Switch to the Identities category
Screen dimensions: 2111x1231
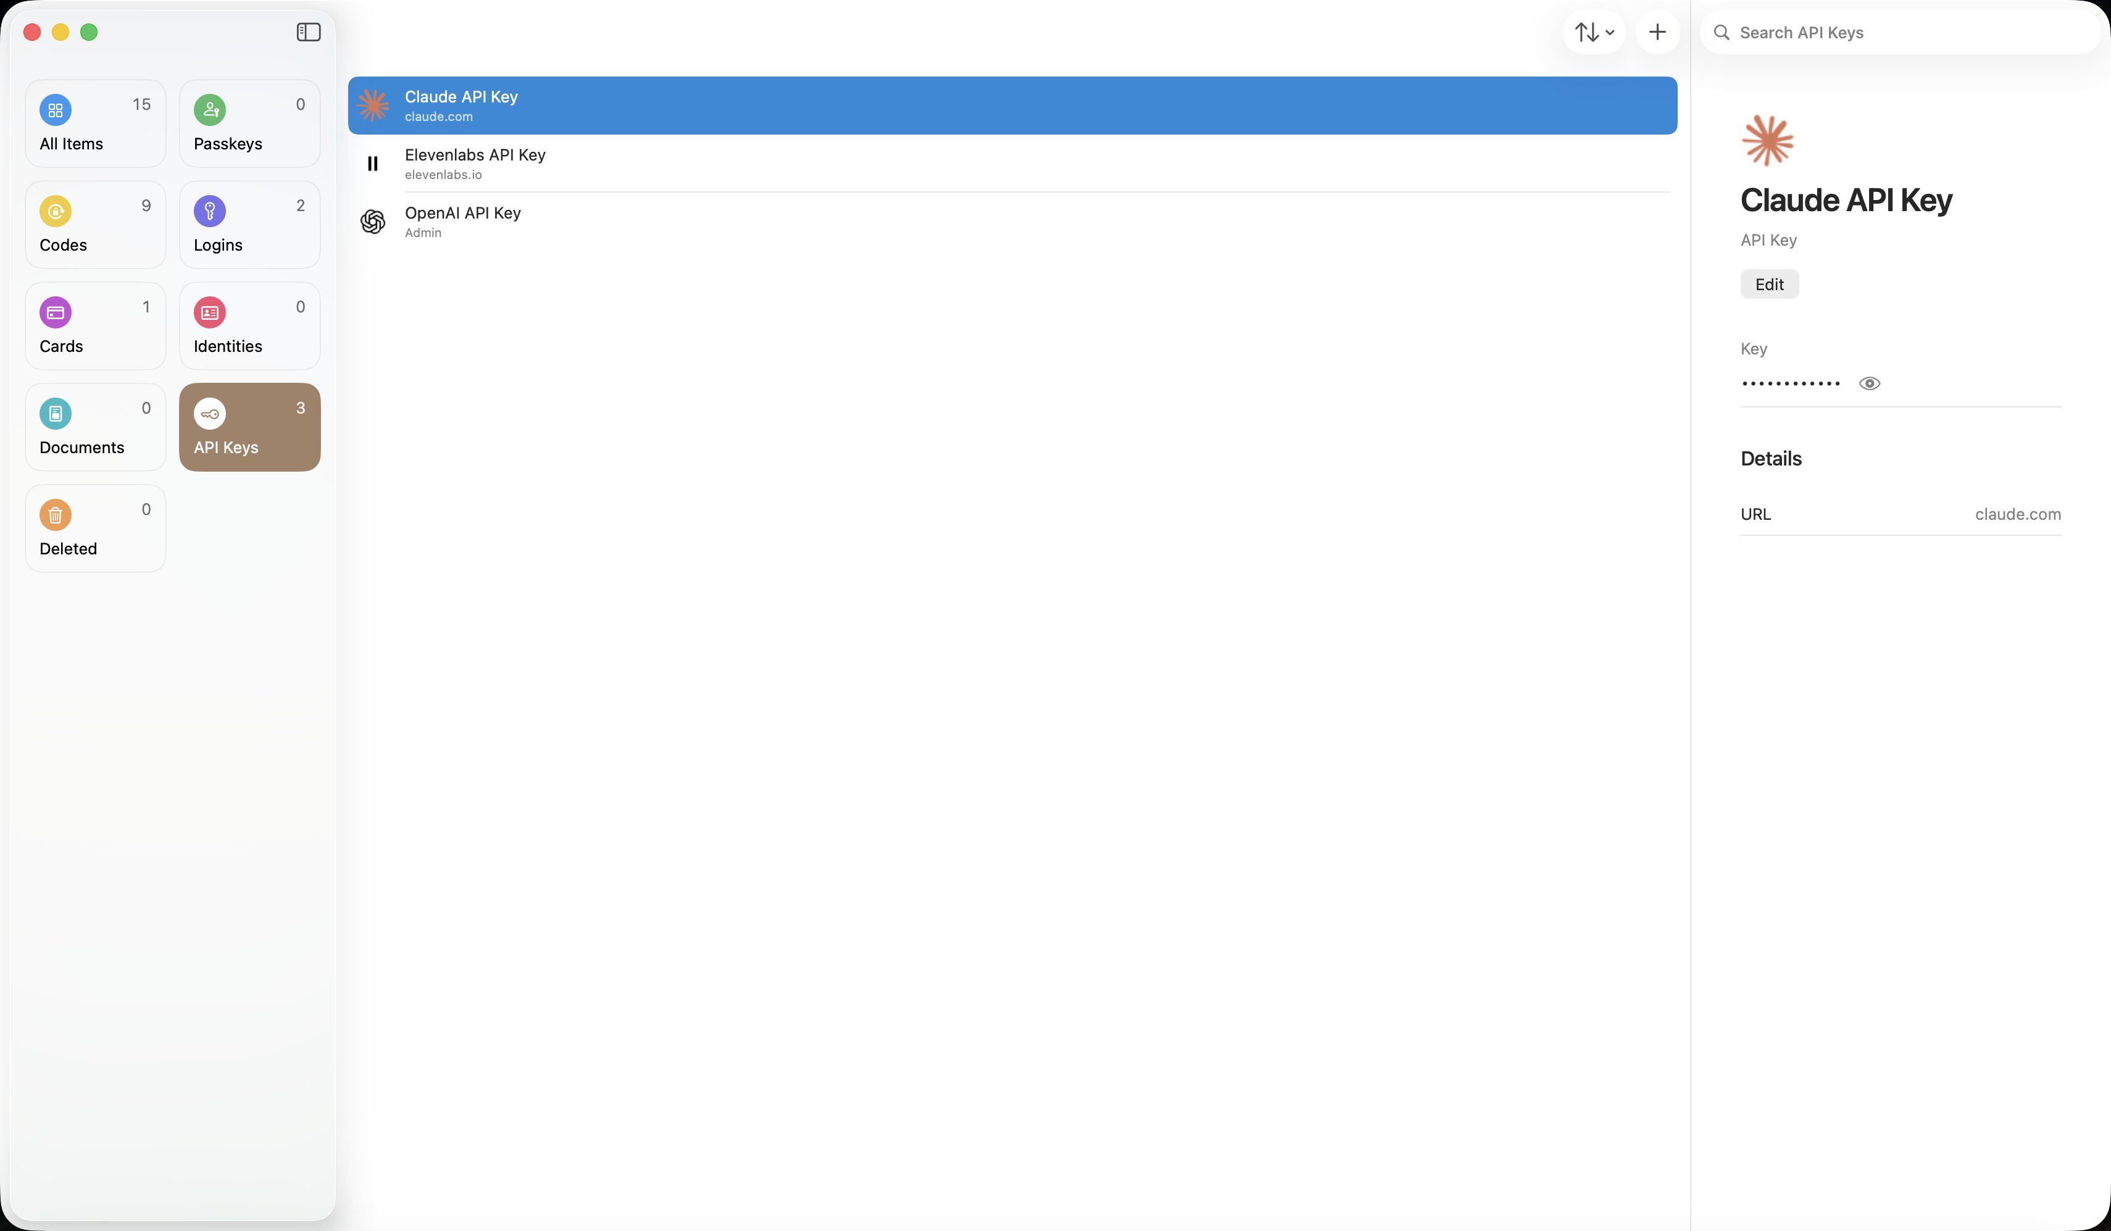249,326
